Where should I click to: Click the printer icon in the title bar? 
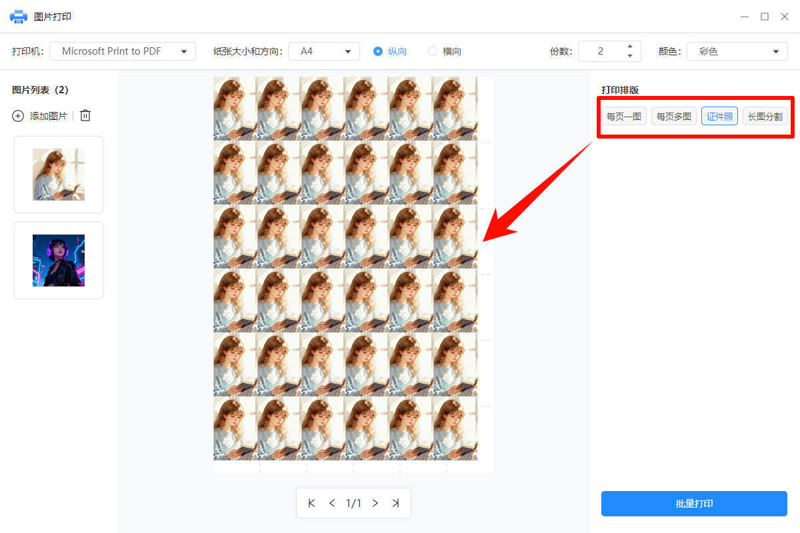click(x=18, y=17)
